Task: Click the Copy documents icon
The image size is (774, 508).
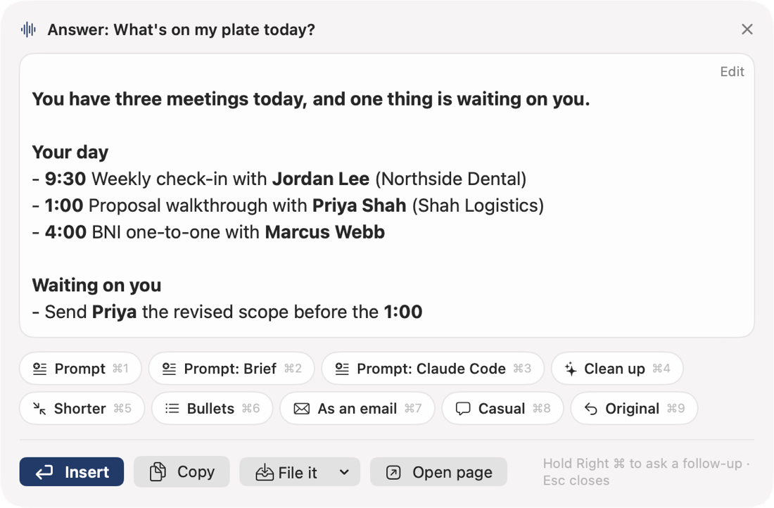Action: point(158,472)
